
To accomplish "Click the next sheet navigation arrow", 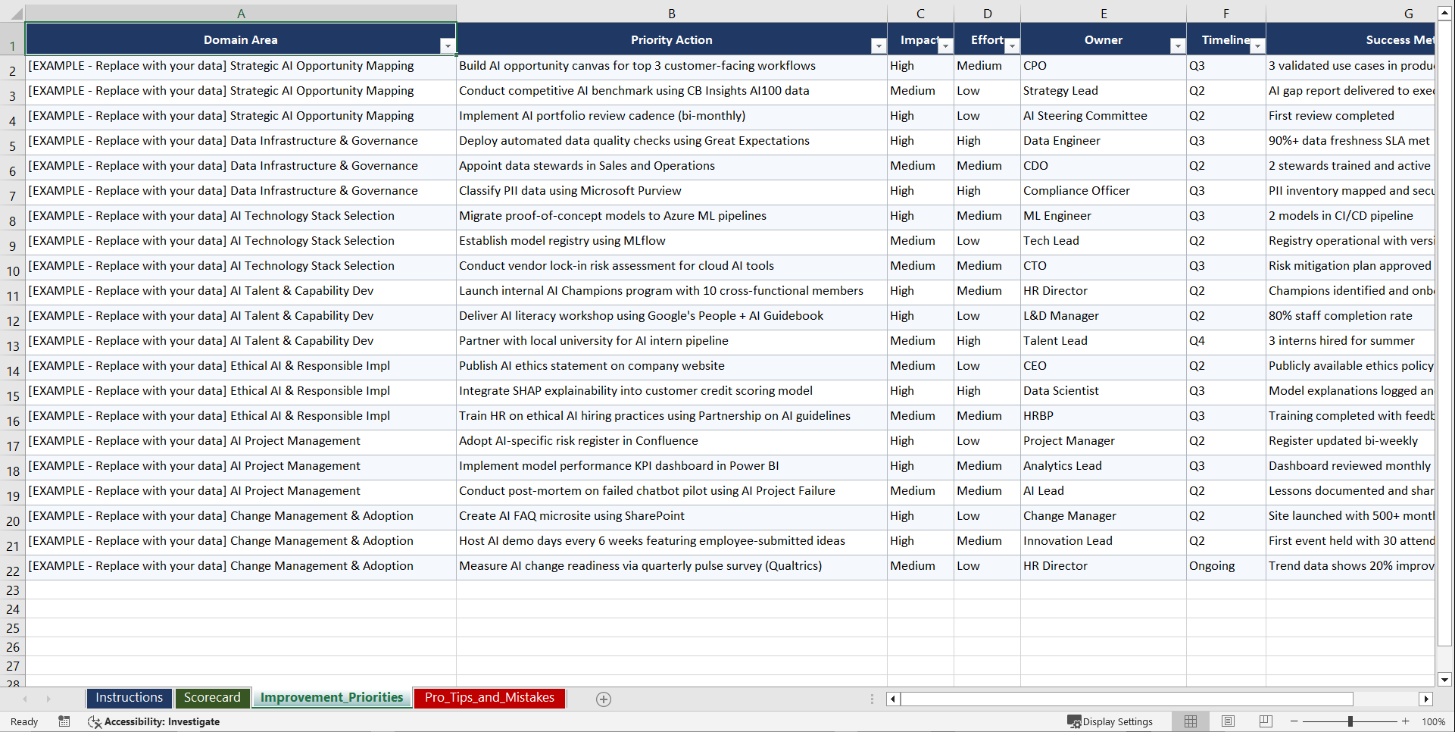I will pos(48,699).
